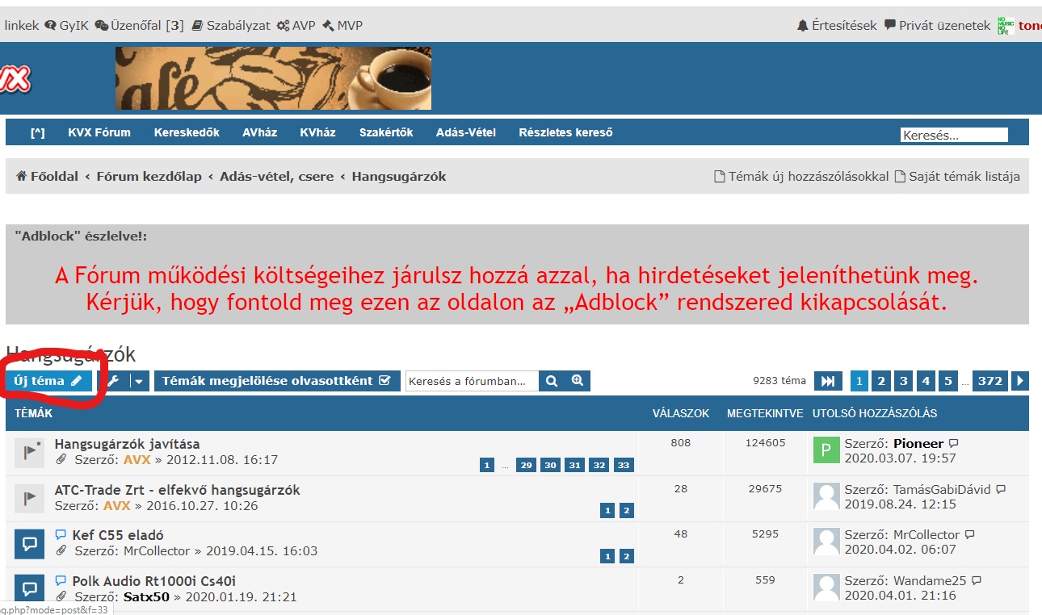Click in the Keresés search field in the navbar
Screen dimensions: 1042x615
coord(953,136)
